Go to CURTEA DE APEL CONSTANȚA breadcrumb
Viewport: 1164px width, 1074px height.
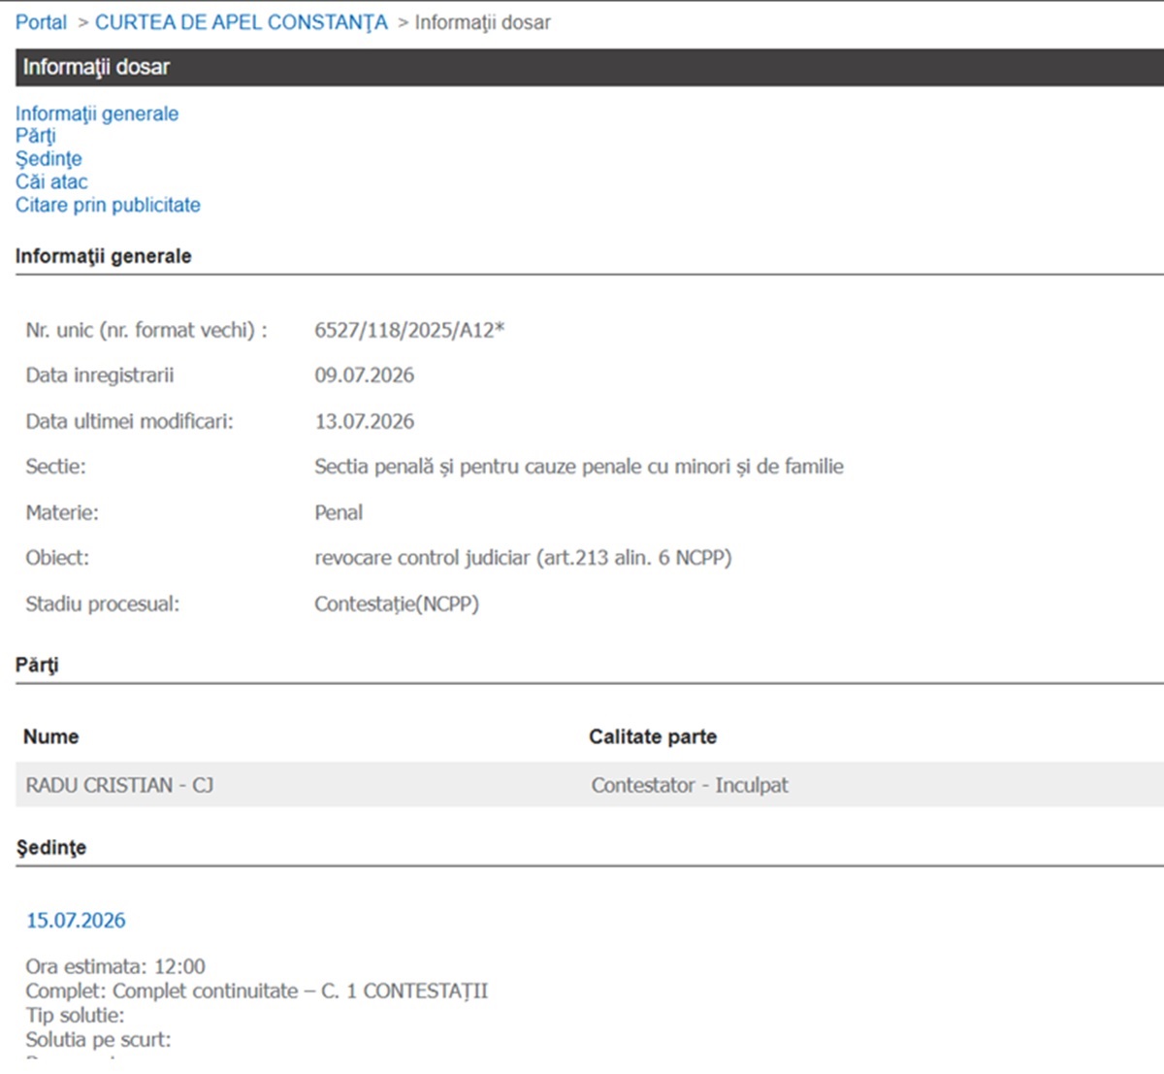click(x=242, y=22)
